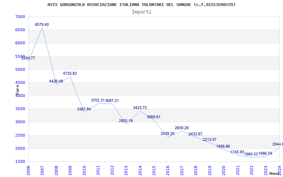The width and height of the screenshot is (283, 177).
Task: Click the 4426.48 value label
Action: point(56,81)
